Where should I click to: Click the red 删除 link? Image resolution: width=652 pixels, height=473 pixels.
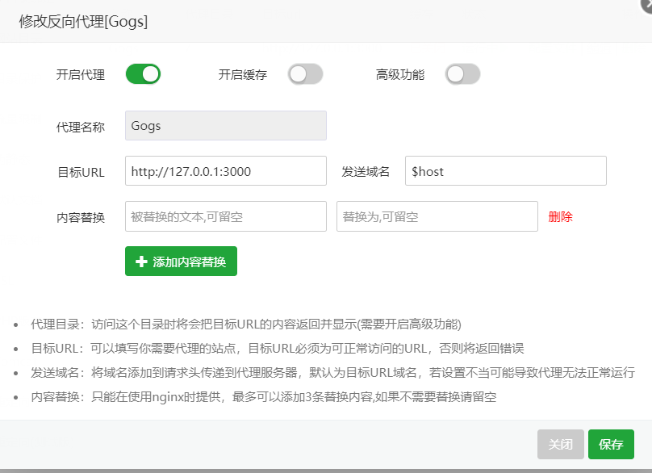[x=560, y=217]
